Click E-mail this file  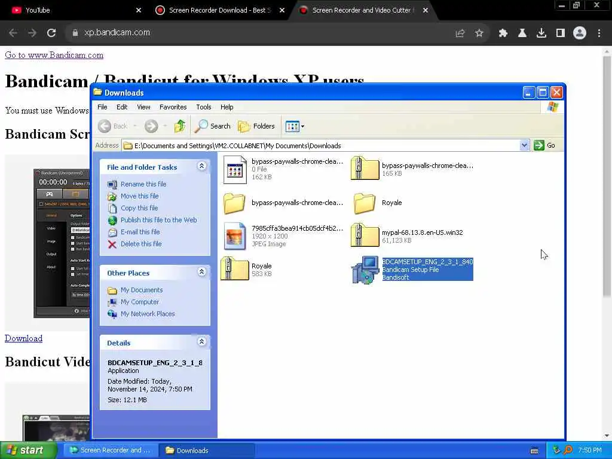(x=140, y=232)
